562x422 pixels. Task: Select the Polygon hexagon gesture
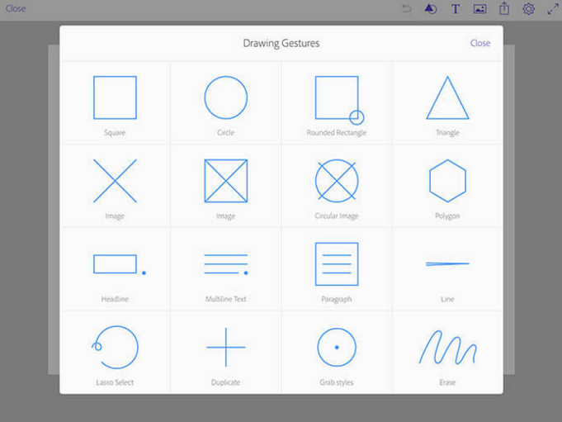click(447, 181)
